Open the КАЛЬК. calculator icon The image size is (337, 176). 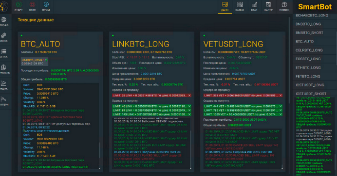click(x=240, y=4)
